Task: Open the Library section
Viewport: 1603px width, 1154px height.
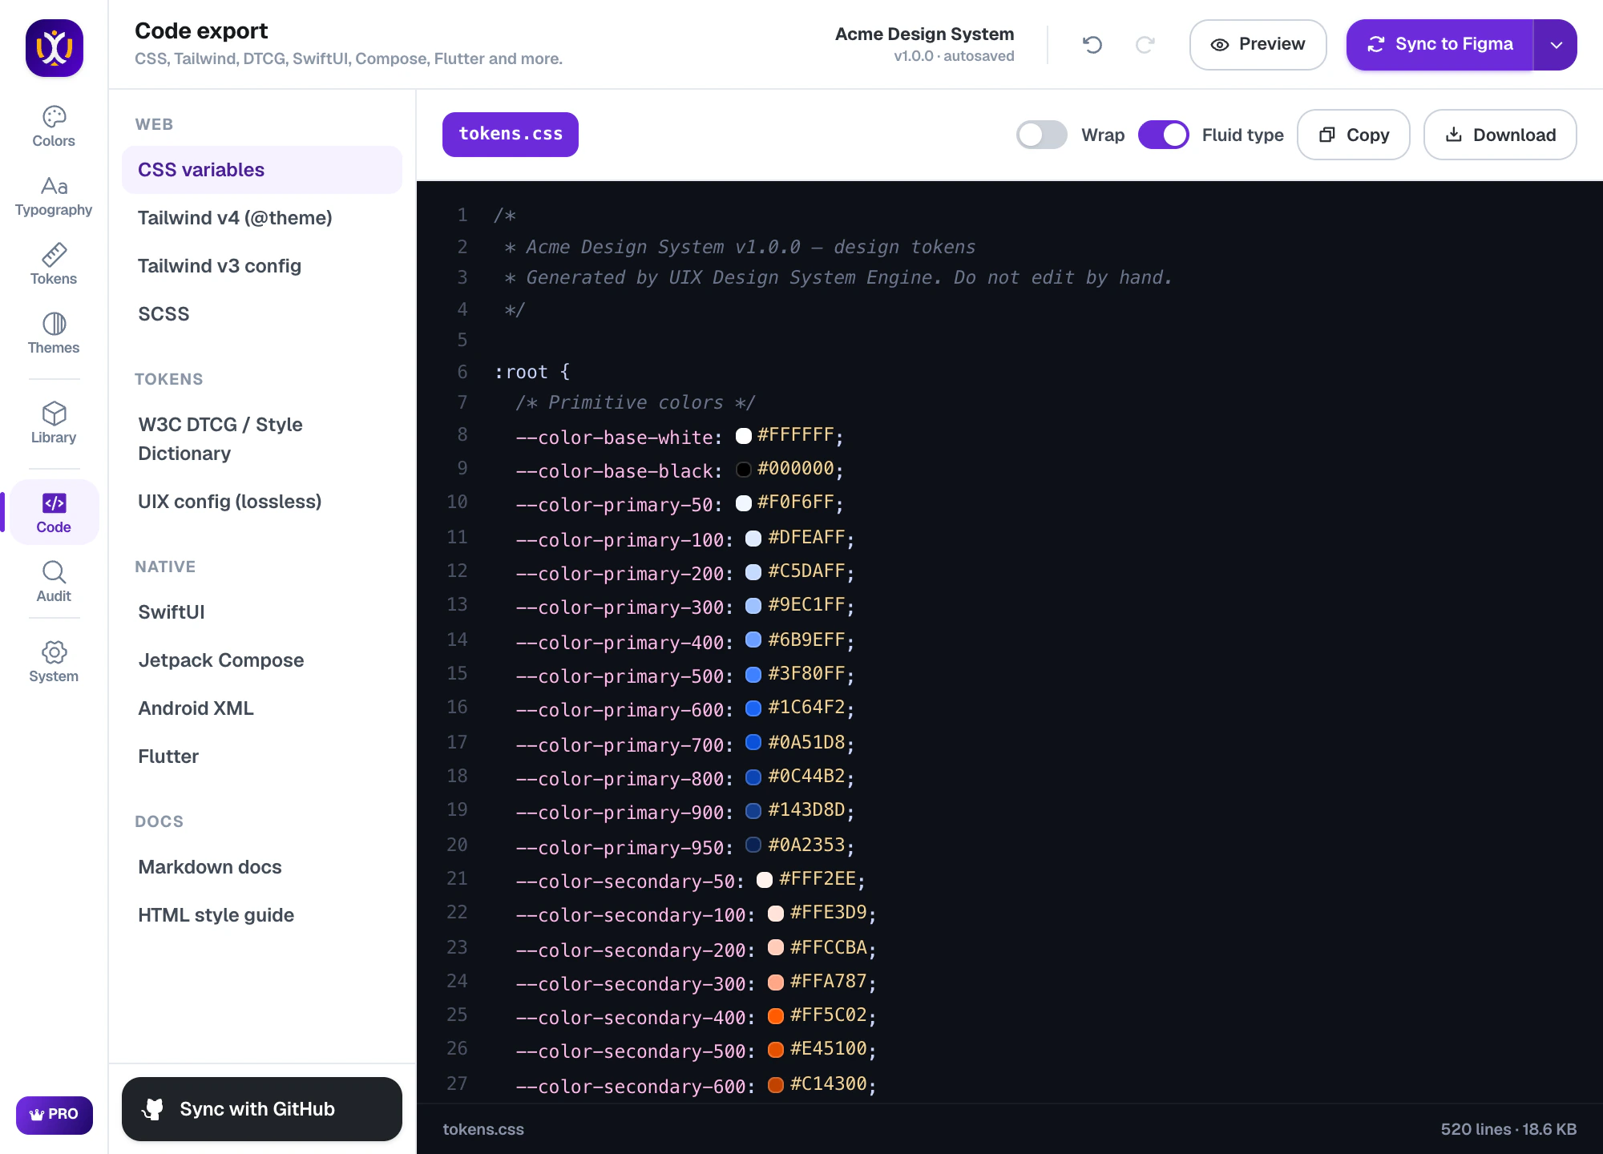Action: [x=54, y=423]
